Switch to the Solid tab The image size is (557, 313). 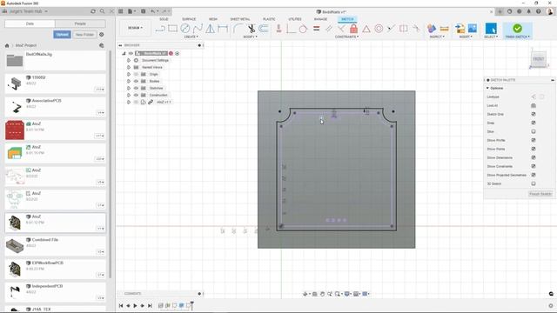tap(164, 19)
